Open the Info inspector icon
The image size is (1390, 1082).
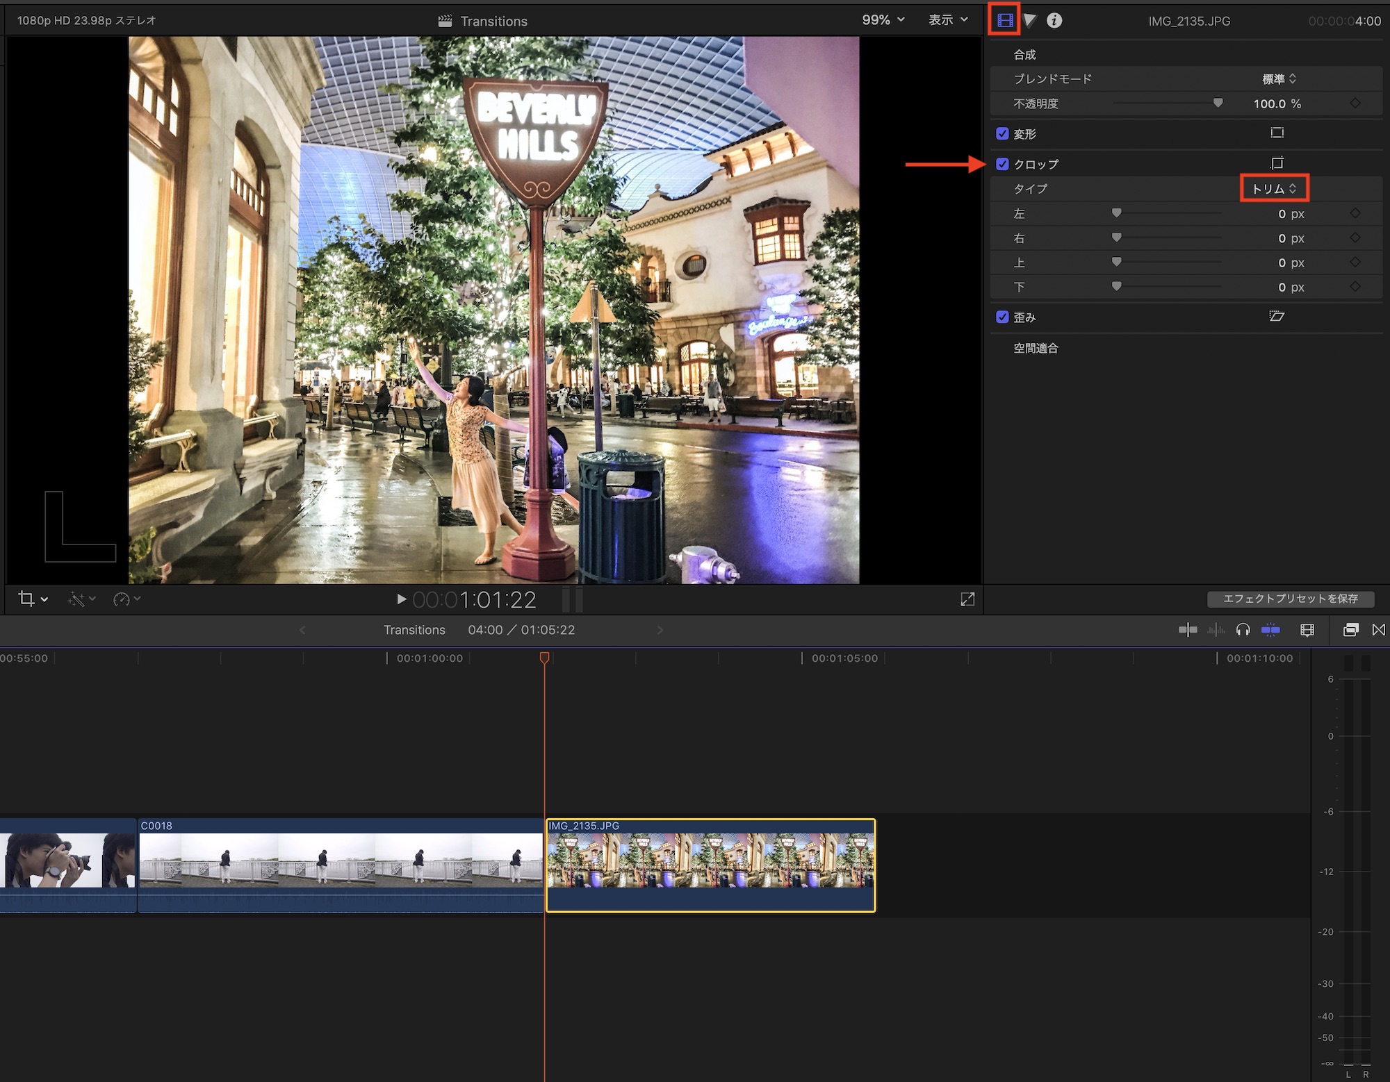pos(1054,20)
